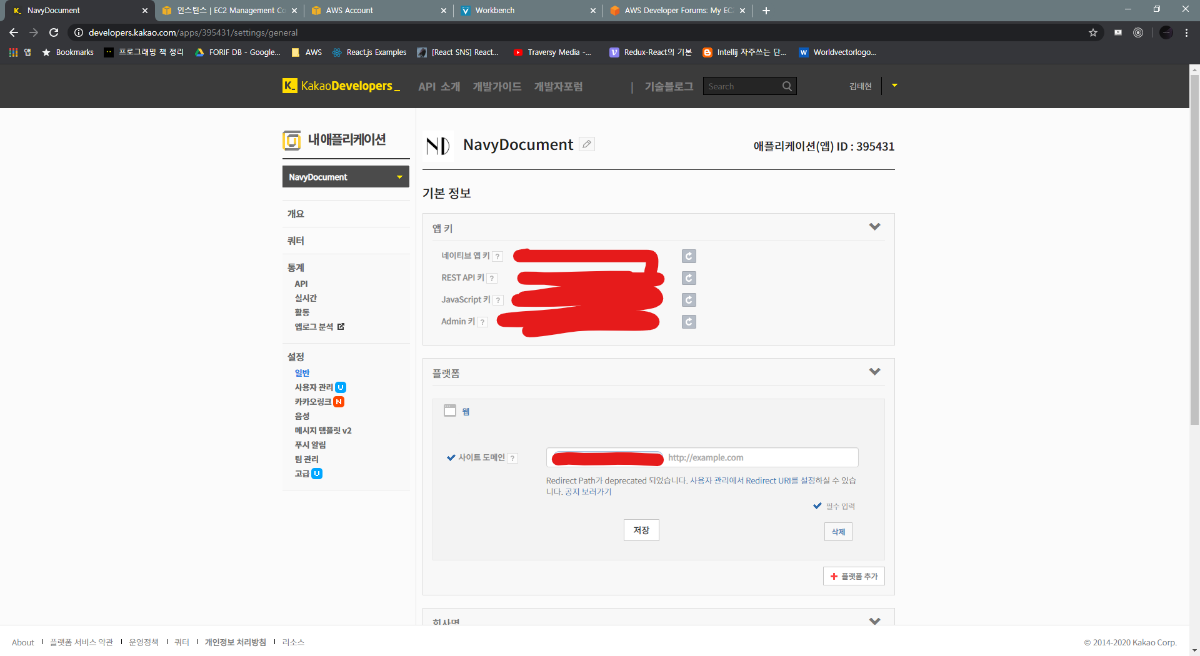The width and height of the screenshot is (1200, 656).
Task: Click the 플랫폼 추가 button
Action: [x=854, y=576]
